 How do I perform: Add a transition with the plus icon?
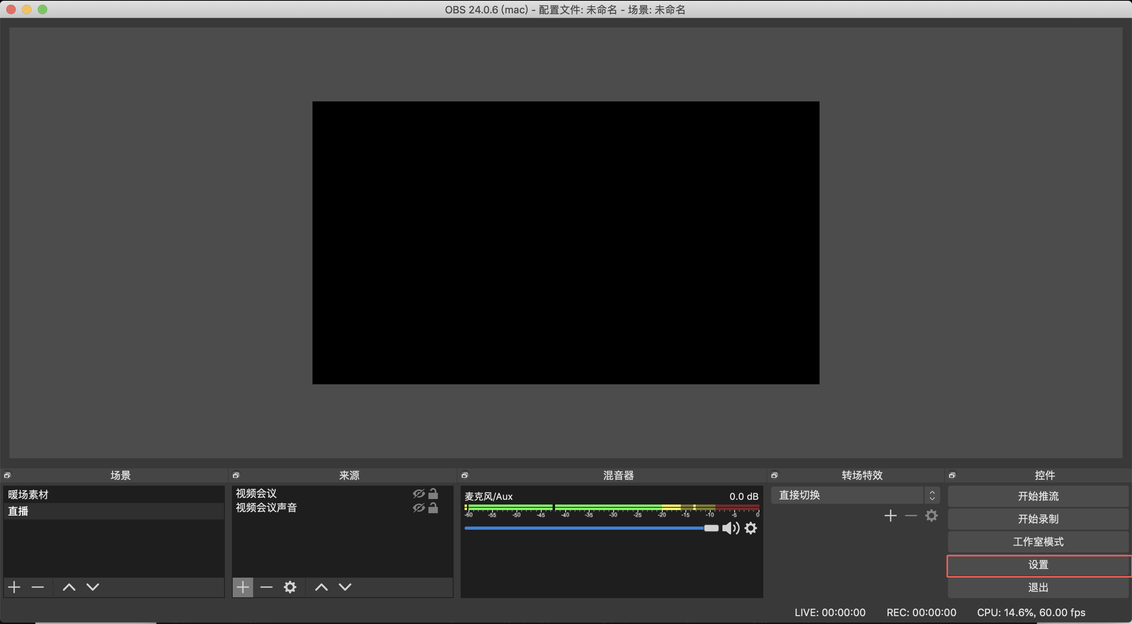click(890, 516)
